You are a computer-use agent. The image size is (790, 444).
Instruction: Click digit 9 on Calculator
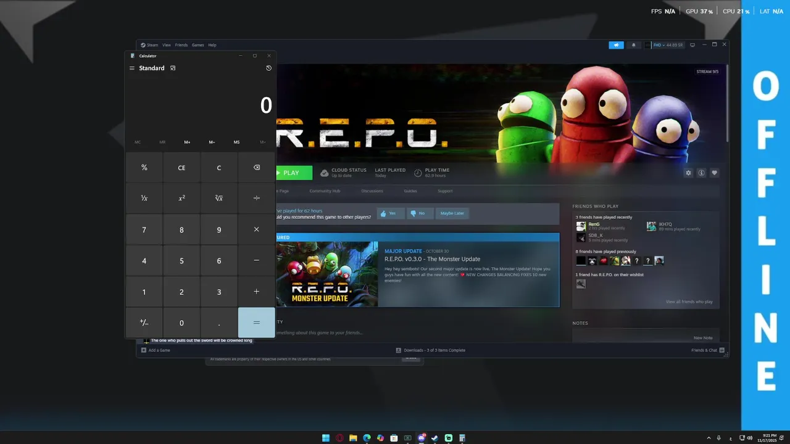219,229
